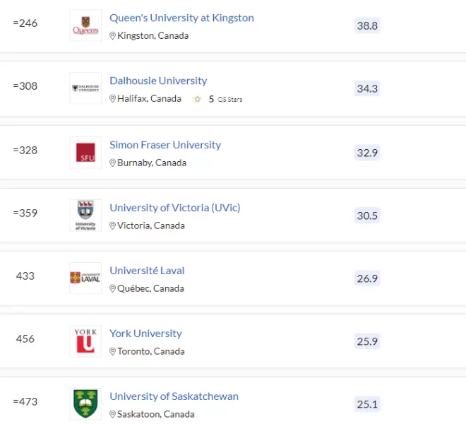Open the York University link
466x424 pixels.
(145, 334)
